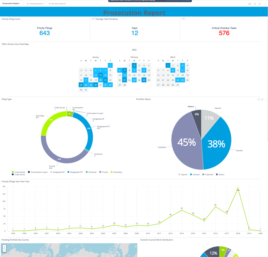
Task: Click the 2018 data point showing 144
Action: coord(238,188)
